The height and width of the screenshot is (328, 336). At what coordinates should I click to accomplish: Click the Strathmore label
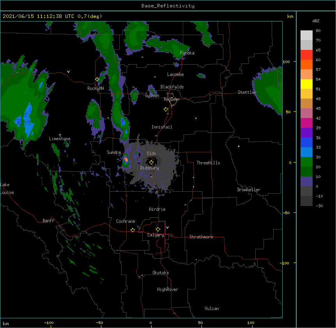pos(201,237)
